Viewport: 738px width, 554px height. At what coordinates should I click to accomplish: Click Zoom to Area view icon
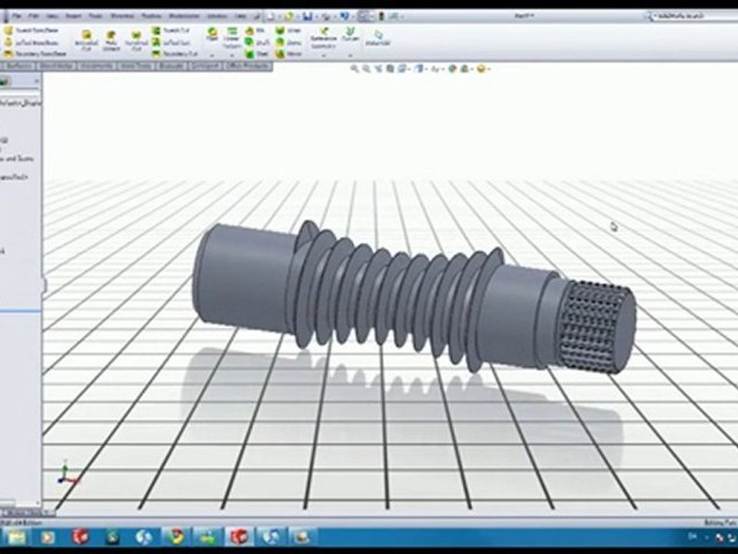click(366, 68)
